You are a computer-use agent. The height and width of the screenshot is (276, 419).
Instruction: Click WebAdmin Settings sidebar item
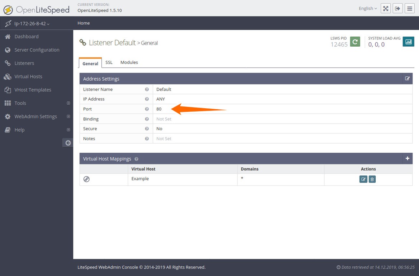(x=35, y=116)
